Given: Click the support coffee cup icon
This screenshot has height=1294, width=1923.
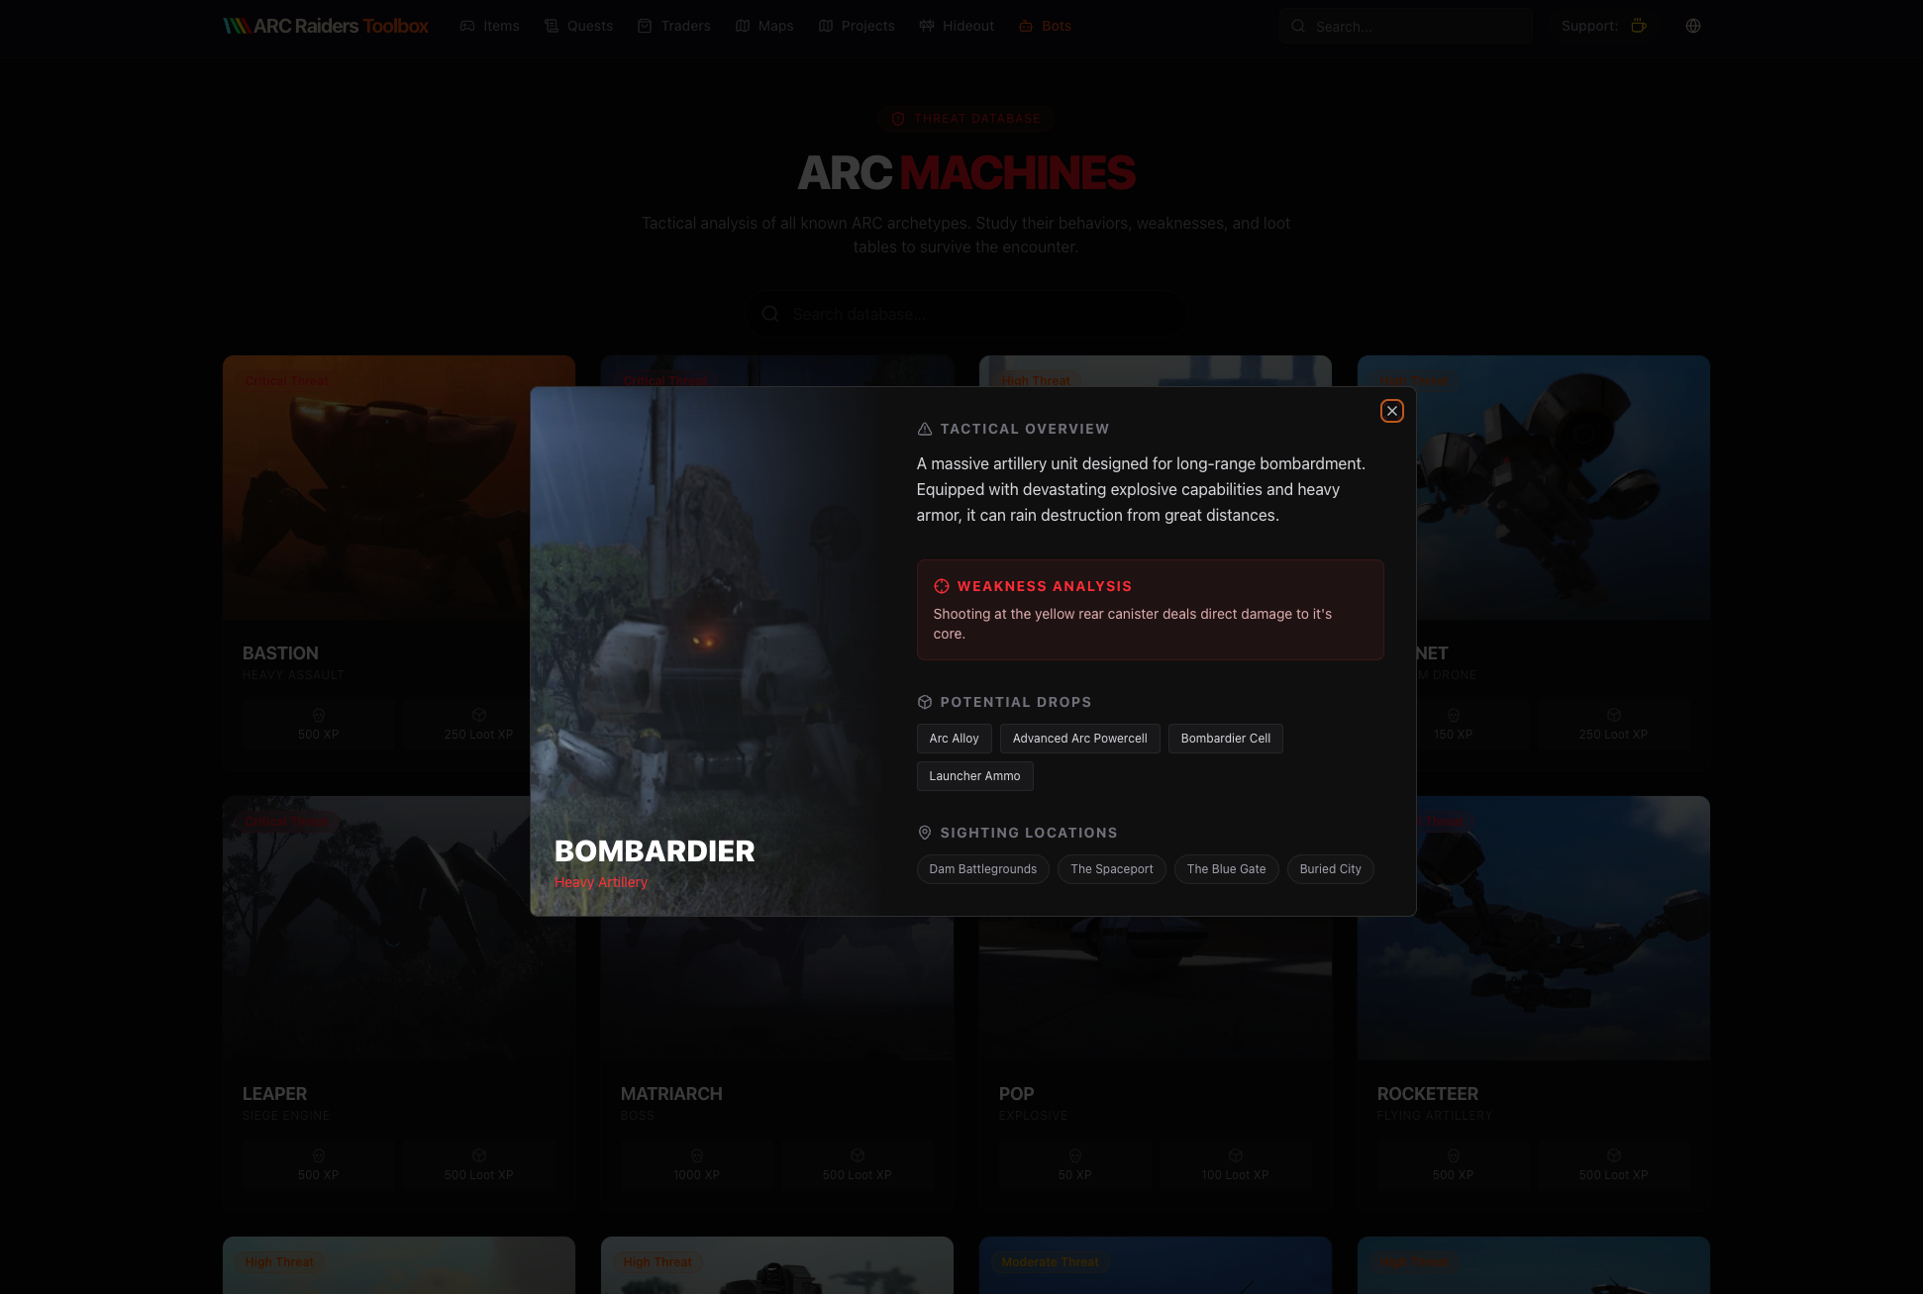Looking at the screenshot, I should pyautogui.click(x=1639, y=26).
